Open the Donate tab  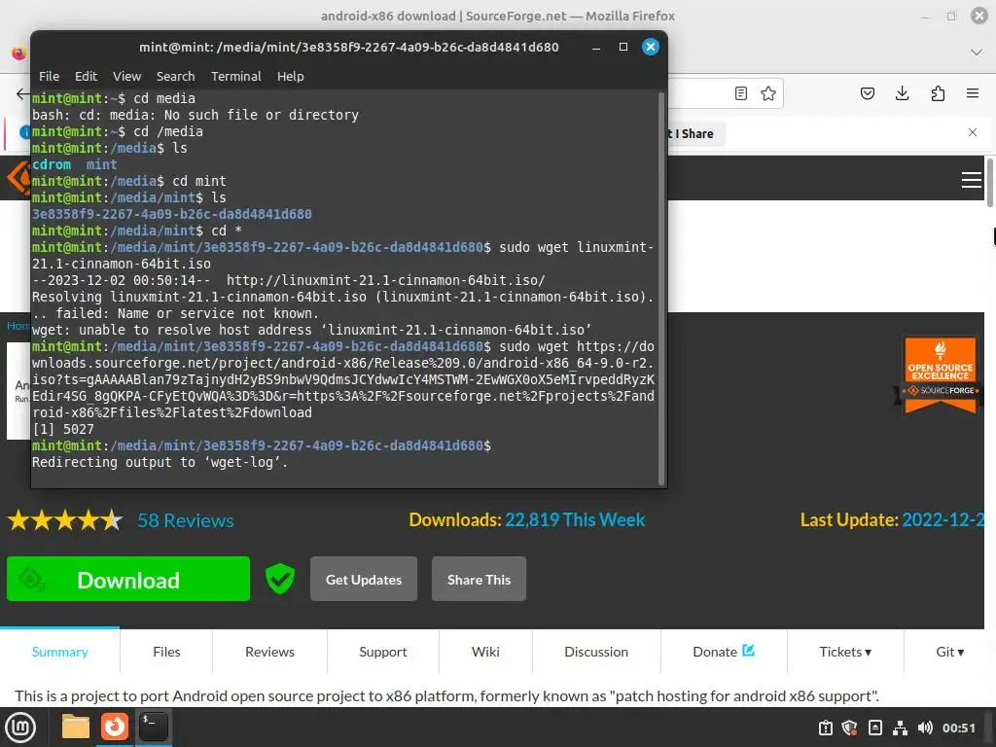click(x=724, y=652)
